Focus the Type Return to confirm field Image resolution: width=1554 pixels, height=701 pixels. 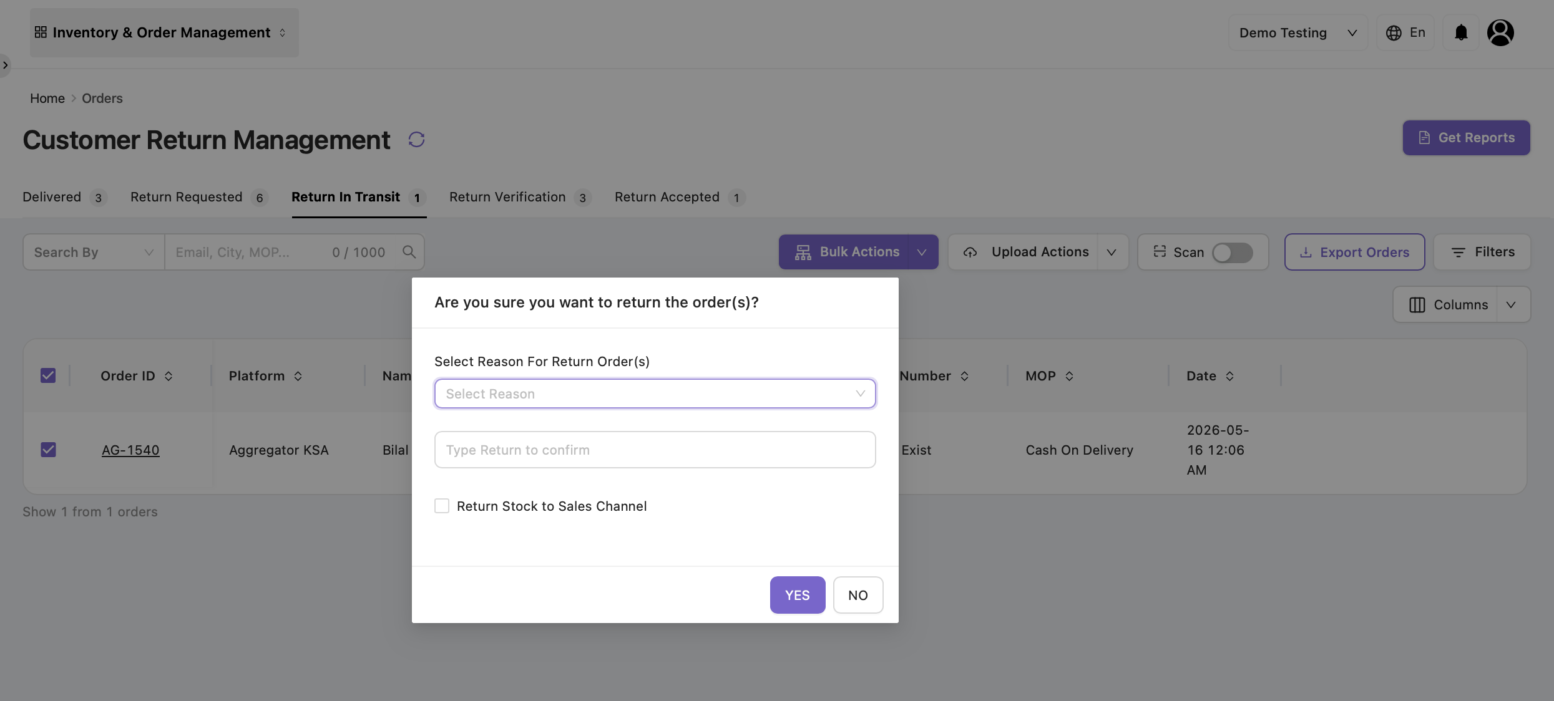[x=655, y=450]
